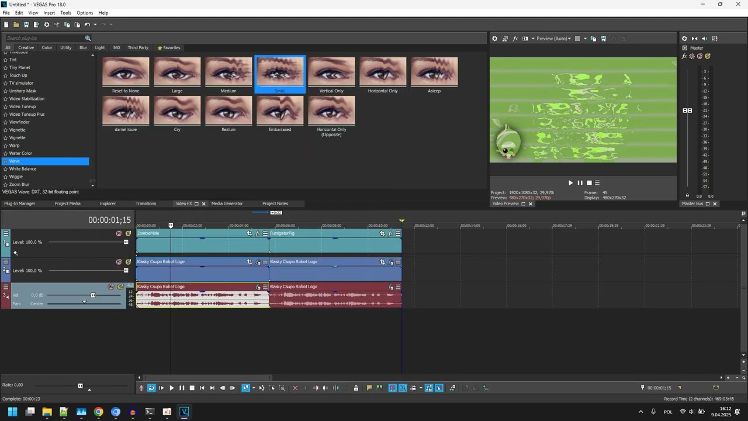This screenshot has width=748, height=421.
Task: Mute video track 1
Action: pyautogui.click(x=119, y=233)
